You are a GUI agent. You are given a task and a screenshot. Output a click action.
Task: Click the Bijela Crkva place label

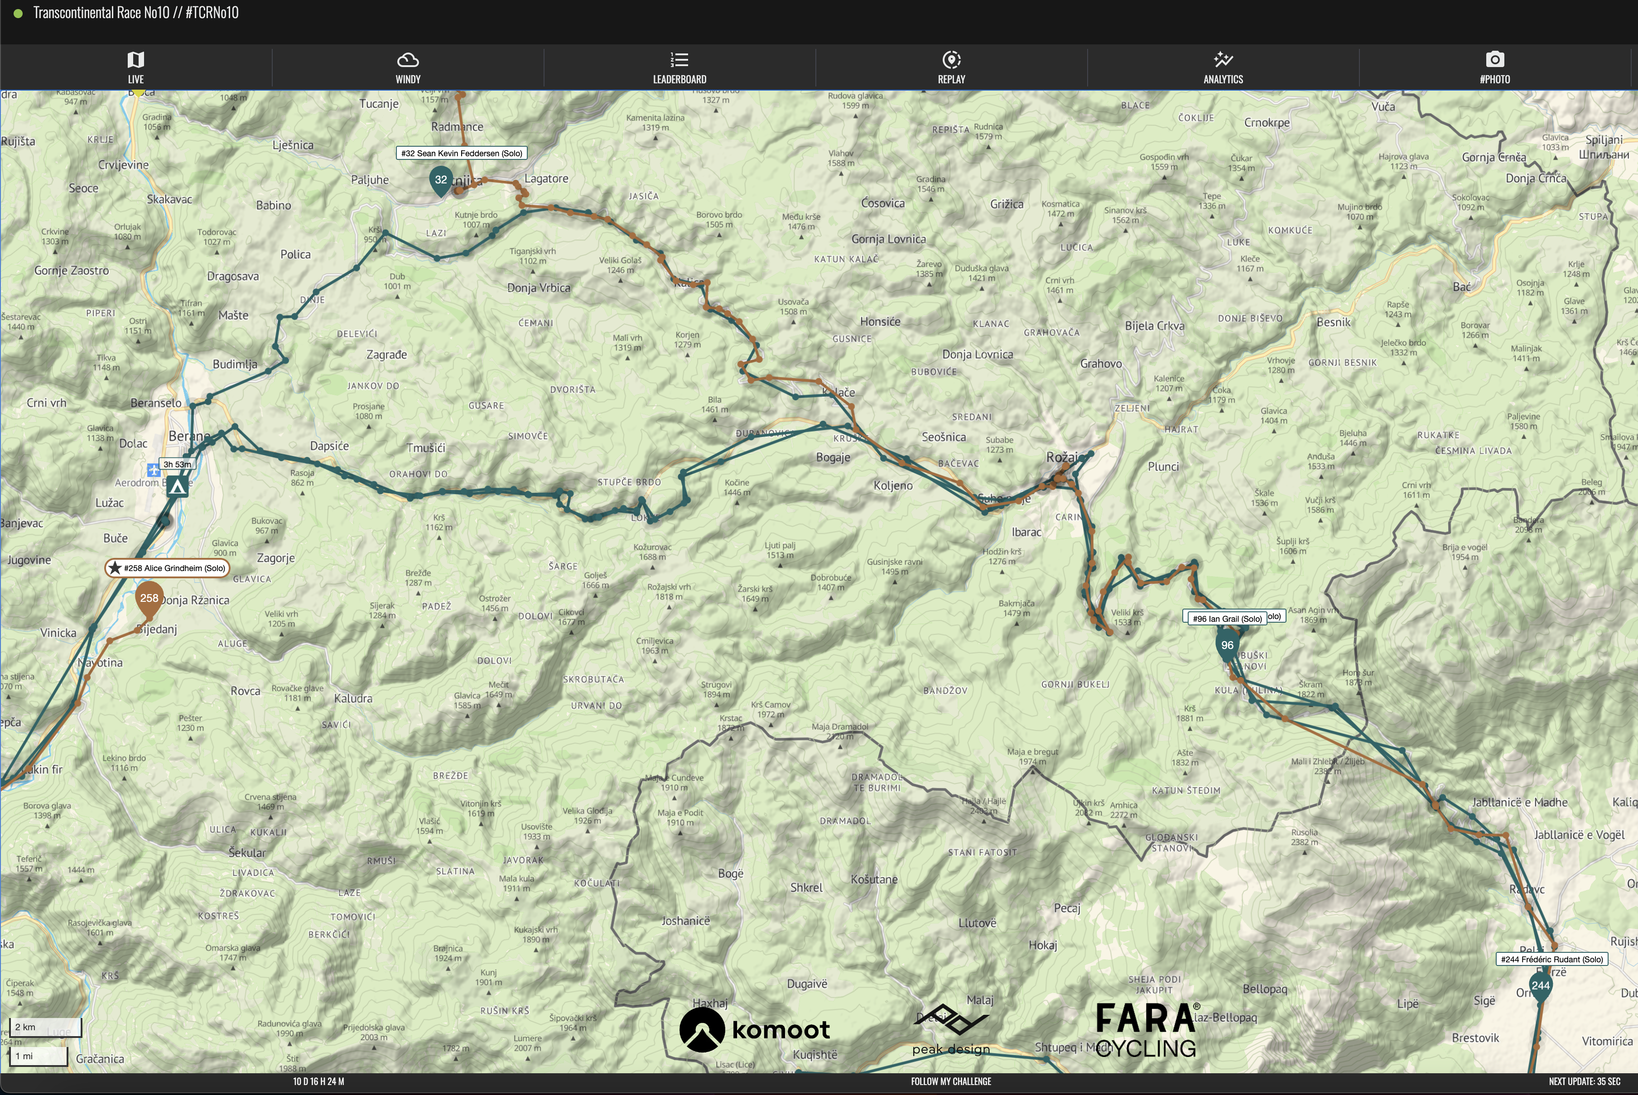1155,326
